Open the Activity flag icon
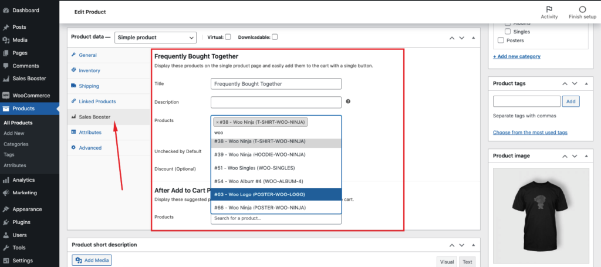 549,9
